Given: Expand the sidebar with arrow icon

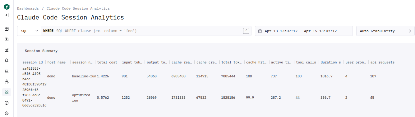Looking at the screenshot, I should pyautogui.click(x=7, y=15).
